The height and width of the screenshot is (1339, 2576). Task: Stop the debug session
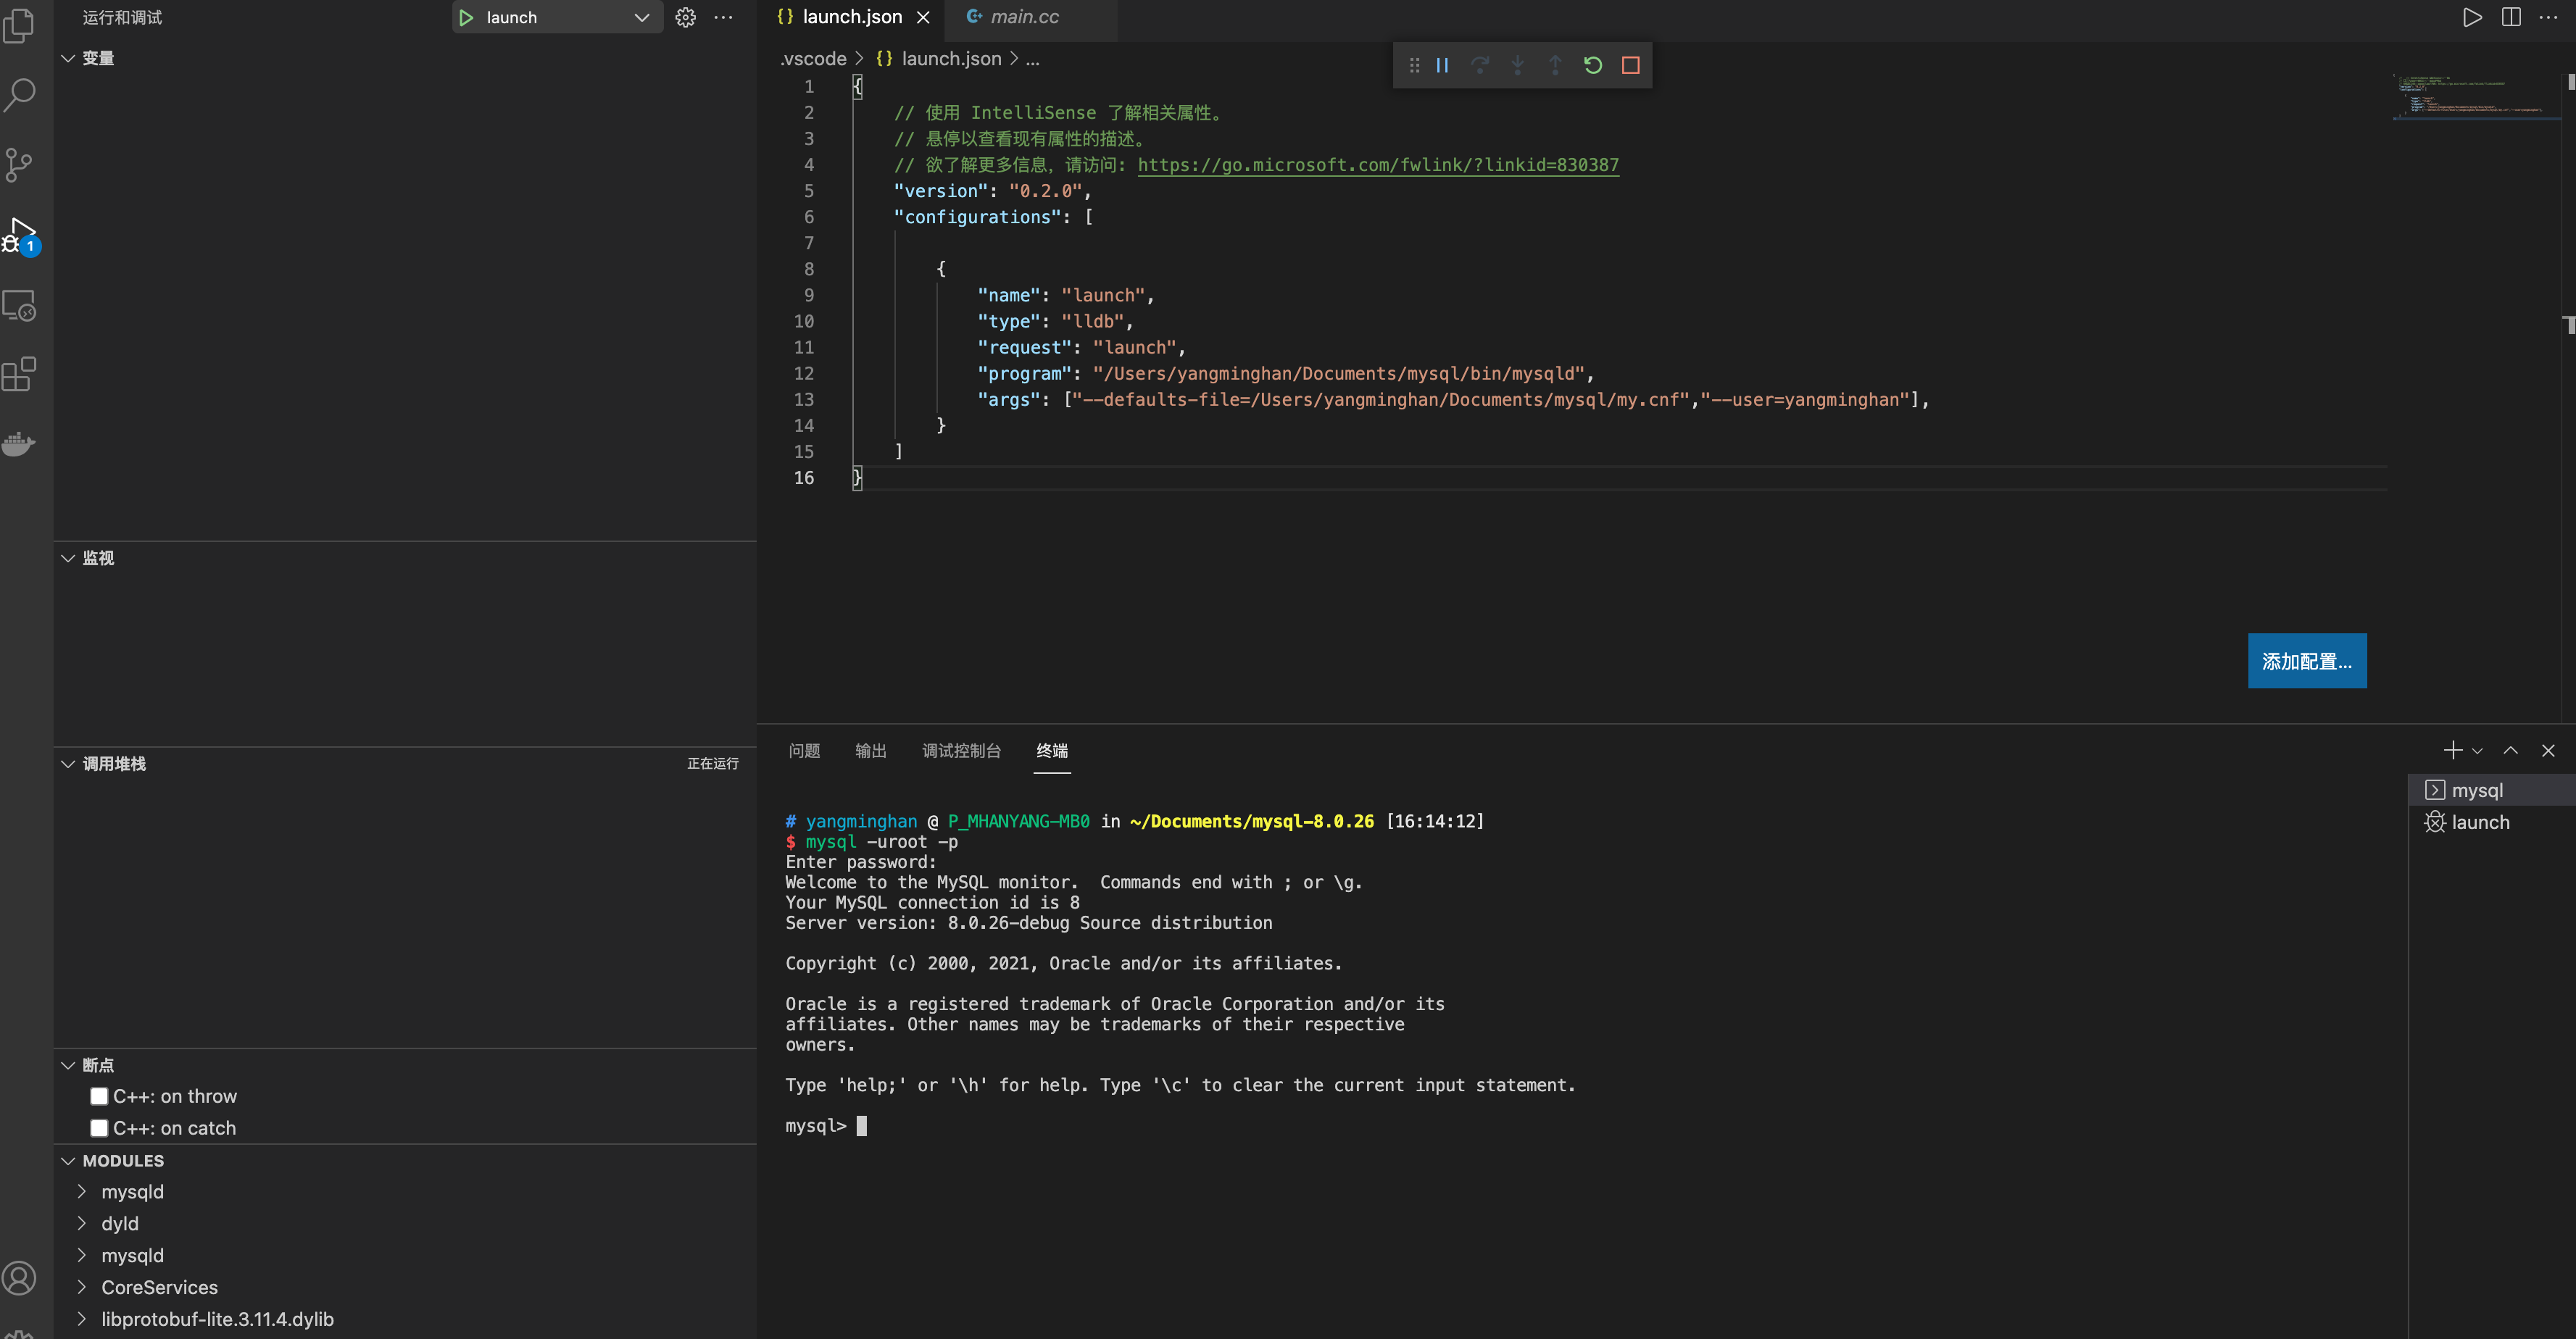[1631, 66]
